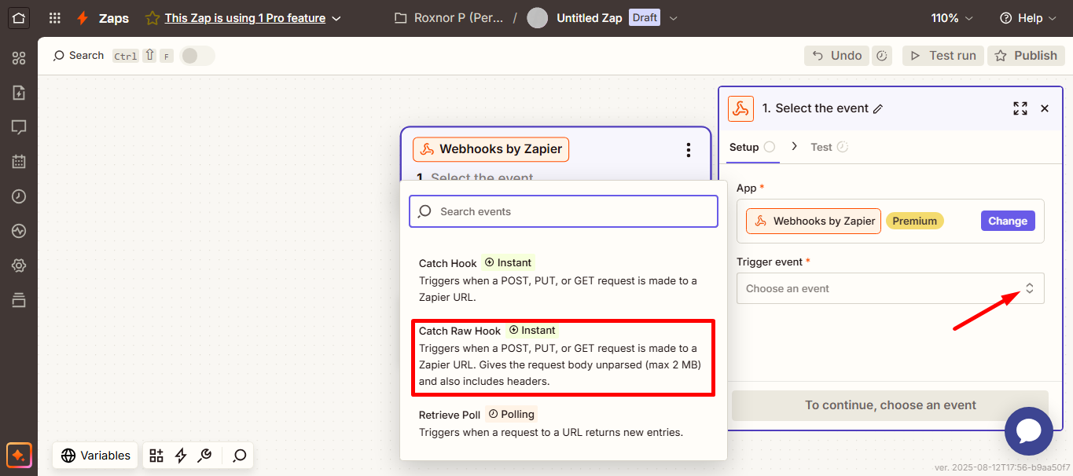Open the clock history icon in left sidebar

tap(19, 196)
